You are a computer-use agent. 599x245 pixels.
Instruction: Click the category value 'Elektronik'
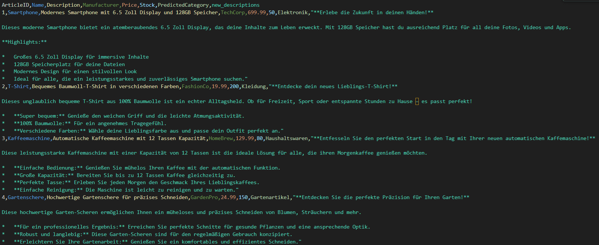292,12
